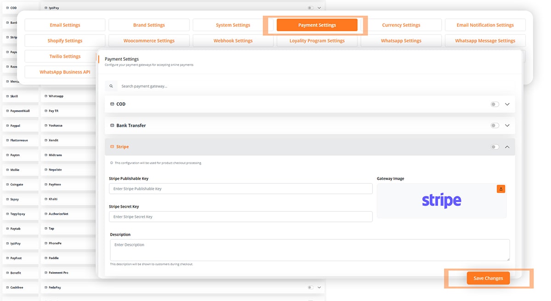
Task: Expand the Bank Transfer section chevron
Action: click(507, 125)
